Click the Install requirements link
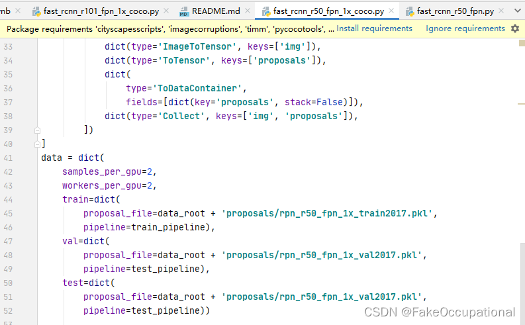Screen dimensions: 525x325 tap(374, 28)
